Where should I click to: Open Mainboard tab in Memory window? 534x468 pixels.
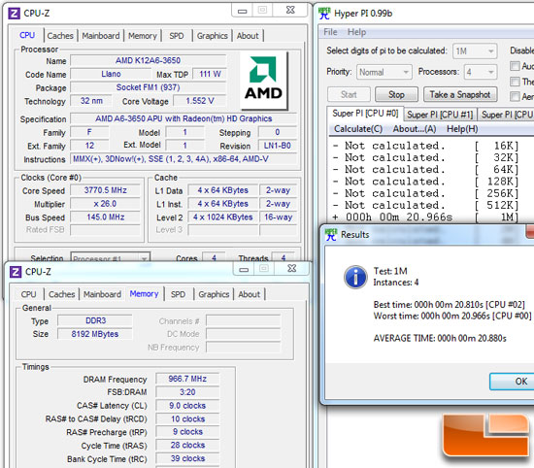102,294
